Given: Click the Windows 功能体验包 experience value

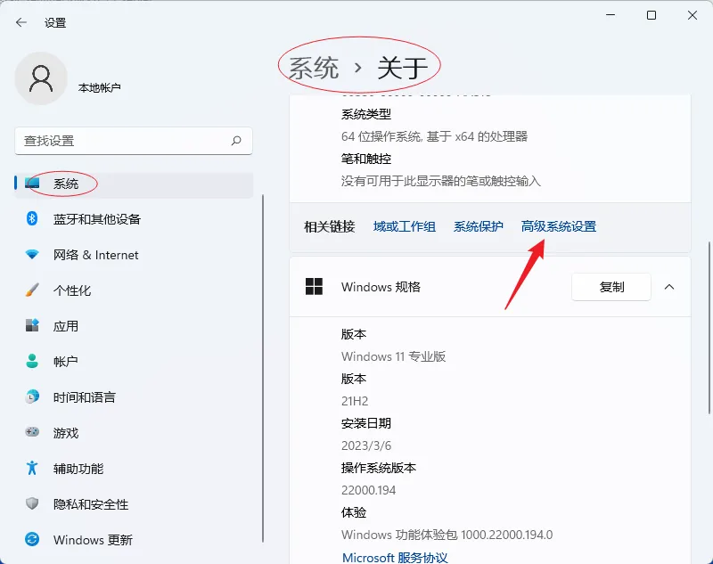Looking at the screenshot, I should pos(447,535).
